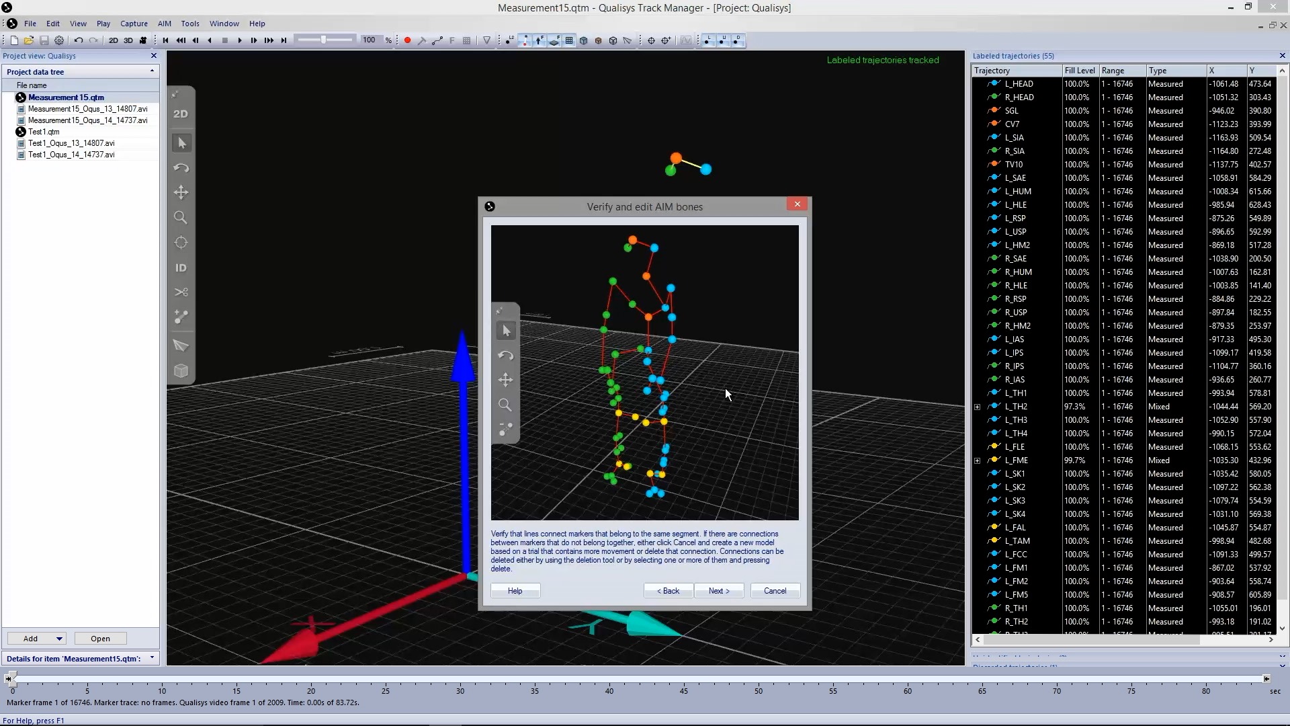Expand the L_FME trajectory row

click(x=978, y=460)
